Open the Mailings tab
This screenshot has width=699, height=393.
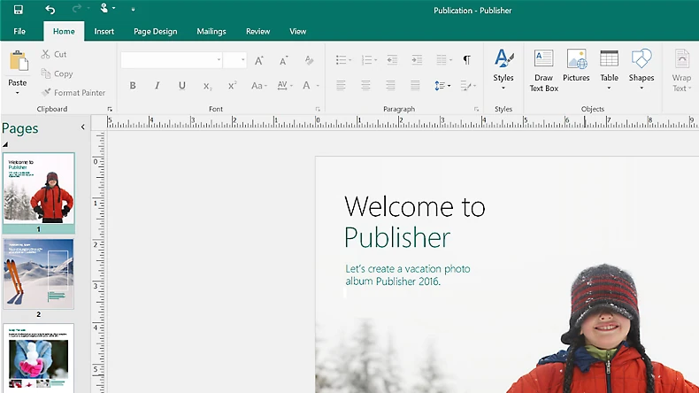211,31
